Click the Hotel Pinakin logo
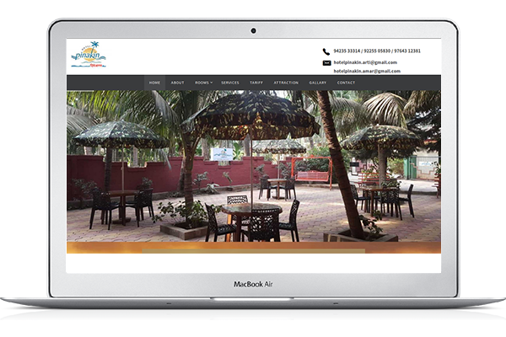The width and height of the screenshot is (506, 337). click(x=89, y=56)
